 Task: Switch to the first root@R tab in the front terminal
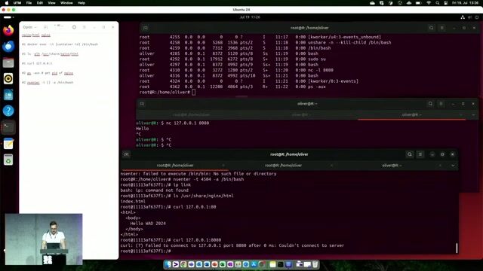175,166
